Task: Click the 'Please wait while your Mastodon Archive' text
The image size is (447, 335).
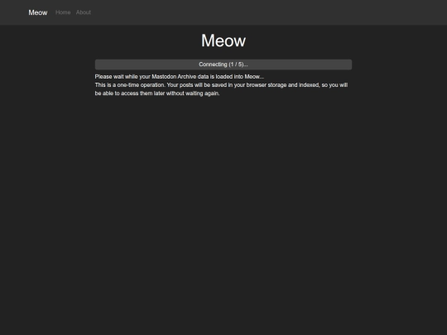Action: pyautogui.click(x=180, y=77)
